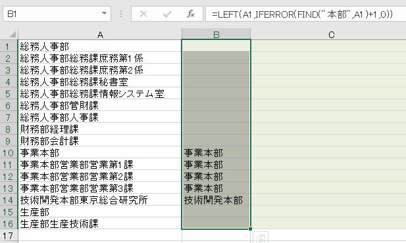Select row 14 header
Viewport: 406px width, 243px height.
coord(9,200)
